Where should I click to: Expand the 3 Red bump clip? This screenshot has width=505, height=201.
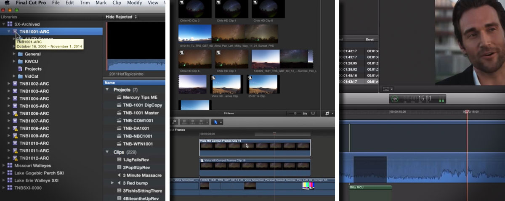113,183
